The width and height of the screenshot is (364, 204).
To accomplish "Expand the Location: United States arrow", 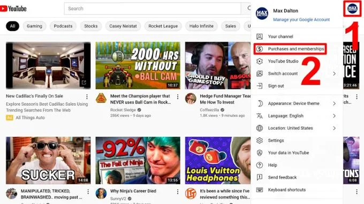I will (x=334, y=128).
